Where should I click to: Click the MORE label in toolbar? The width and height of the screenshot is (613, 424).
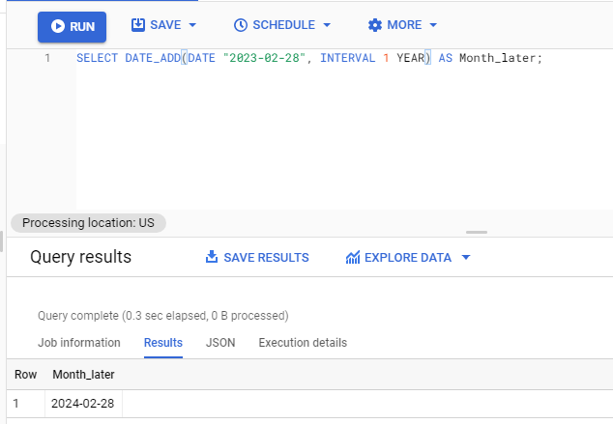(x=404, y=25)
